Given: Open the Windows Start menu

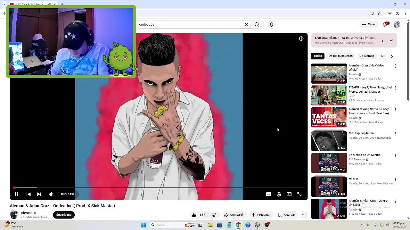Looking at the screenshot, I should (143, 225).
